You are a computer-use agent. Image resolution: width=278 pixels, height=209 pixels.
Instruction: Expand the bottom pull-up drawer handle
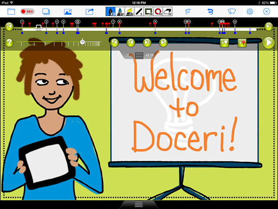139,204
